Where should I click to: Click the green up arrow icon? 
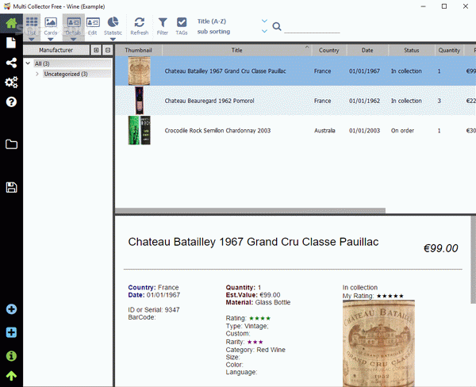(11, 376)
